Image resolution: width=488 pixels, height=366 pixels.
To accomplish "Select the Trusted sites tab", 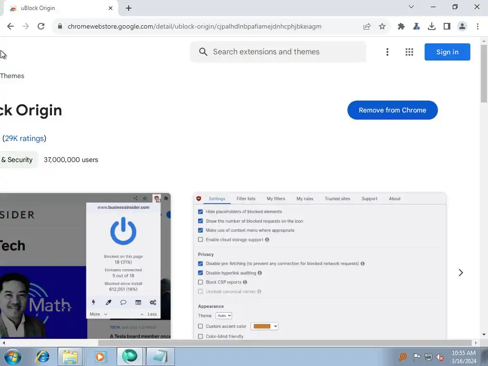I will pyautogui.click(x=337, y=199).
